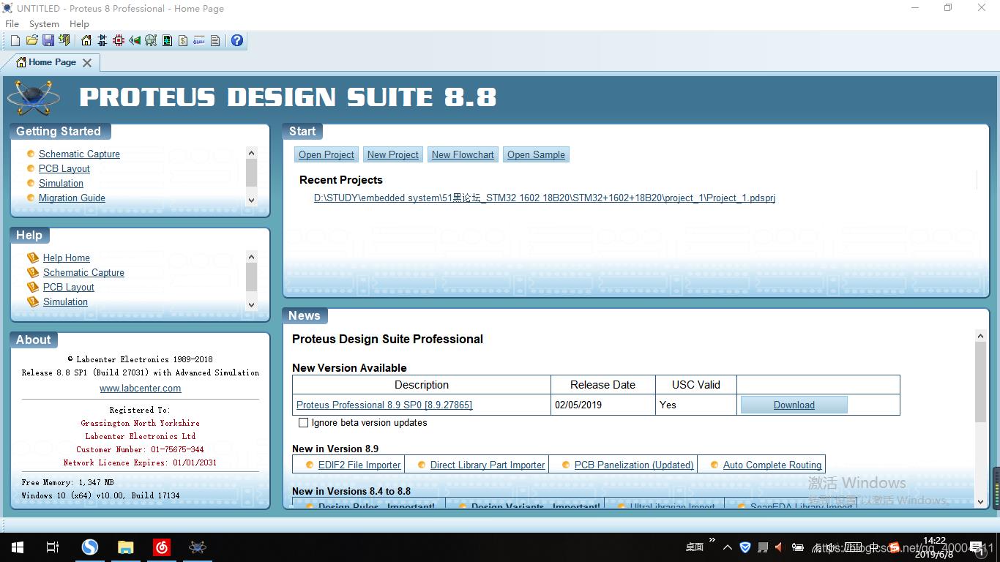Click the Save Project floppy icon
Screen dimensions: 1000x562
[x=48, y=40]
